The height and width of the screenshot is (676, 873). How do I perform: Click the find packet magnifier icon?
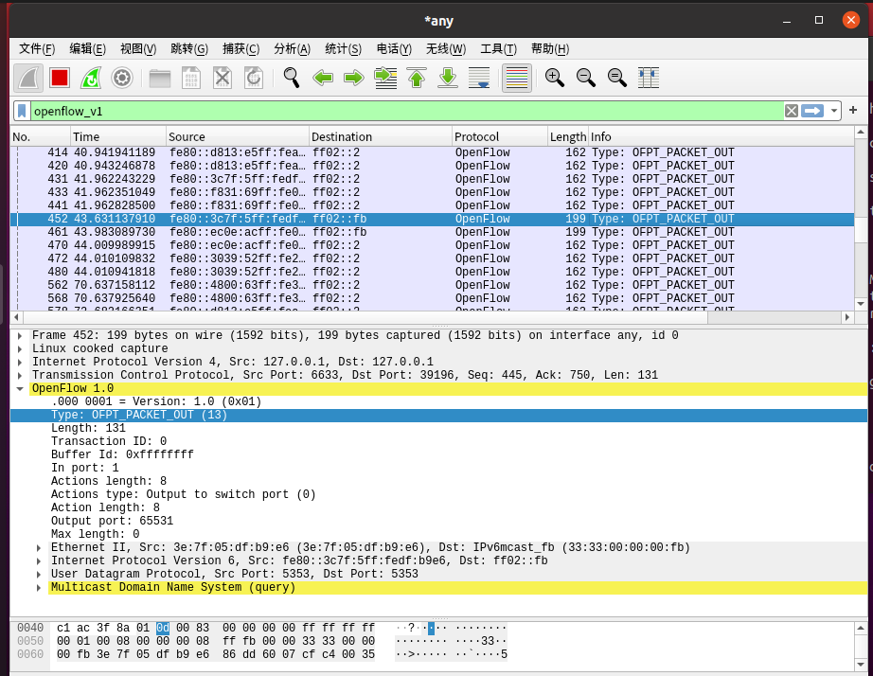pos(292,78)
